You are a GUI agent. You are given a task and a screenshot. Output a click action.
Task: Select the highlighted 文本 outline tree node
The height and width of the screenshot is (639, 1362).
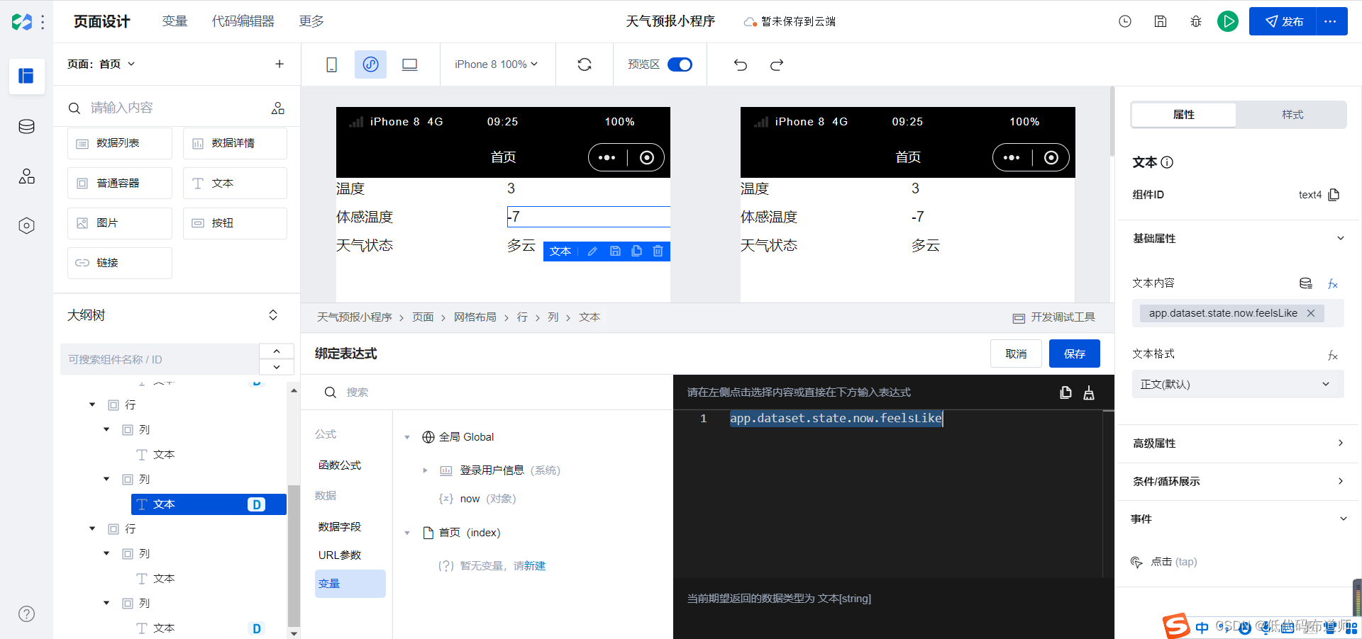209,504
